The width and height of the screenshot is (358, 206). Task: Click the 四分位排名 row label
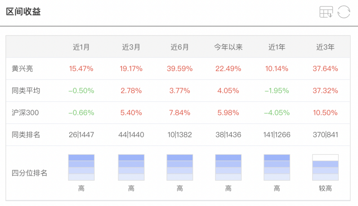click(x=30, y=173)
